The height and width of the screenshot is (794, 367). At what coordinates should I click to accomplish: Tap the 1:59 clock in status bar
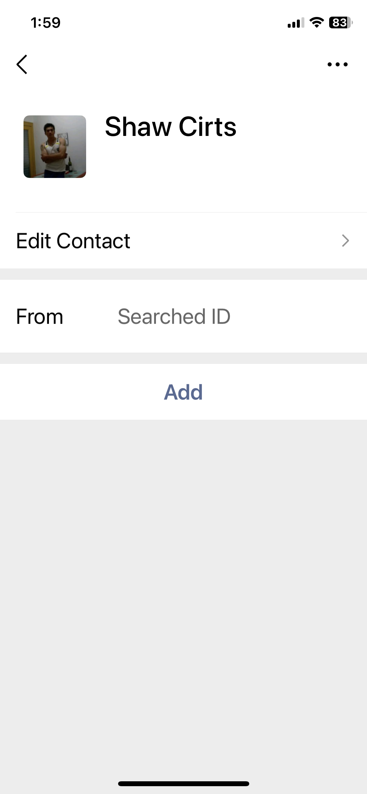pos(46,22)
